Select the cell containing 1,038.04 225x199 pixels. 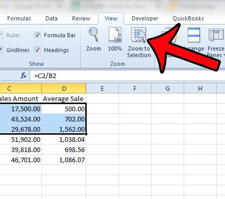[64, 139]
